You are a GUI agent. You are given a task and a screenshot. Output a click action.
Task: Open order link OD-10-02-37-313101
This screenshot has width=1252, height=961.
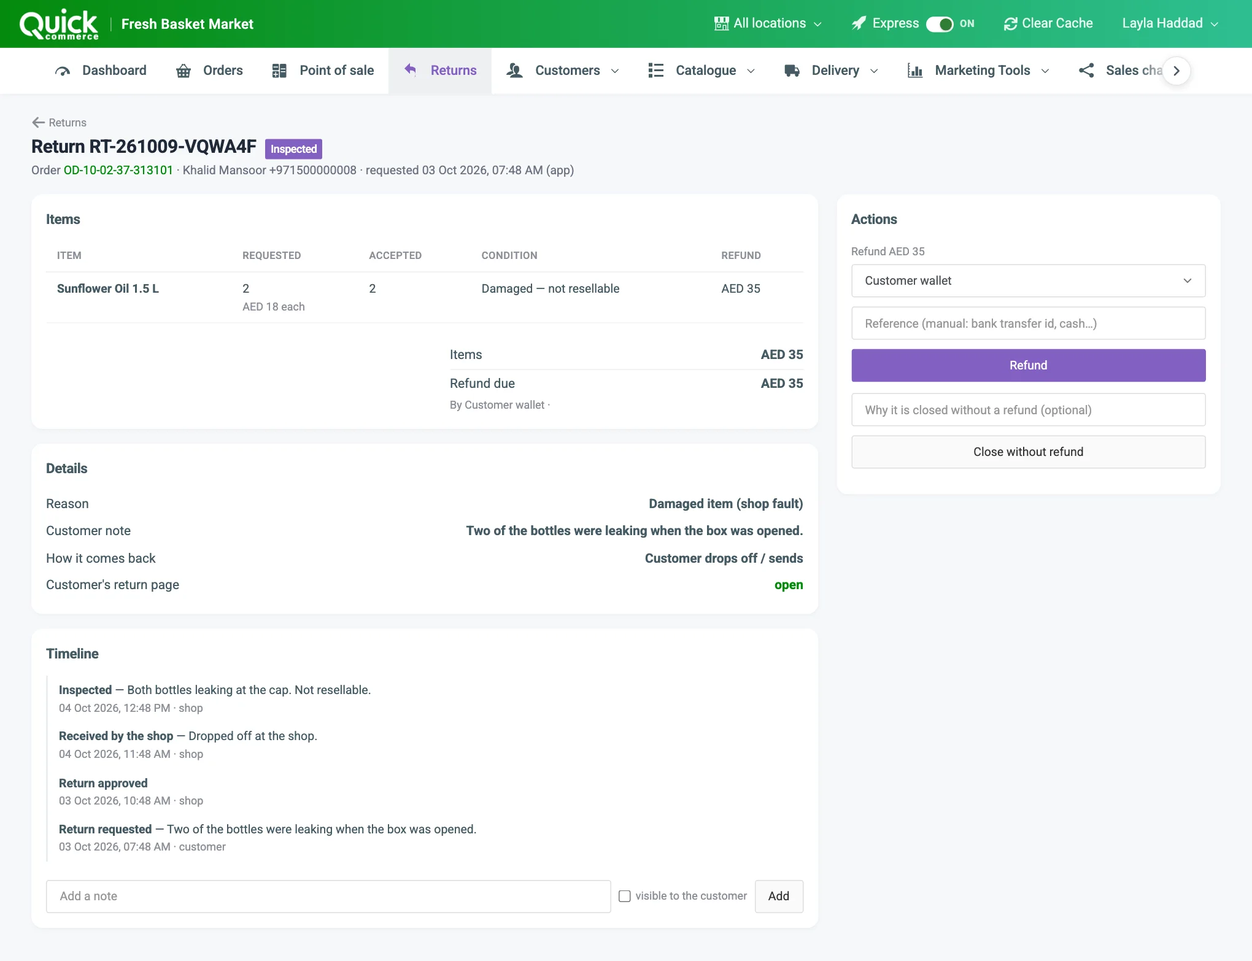(x=118, y=170)
